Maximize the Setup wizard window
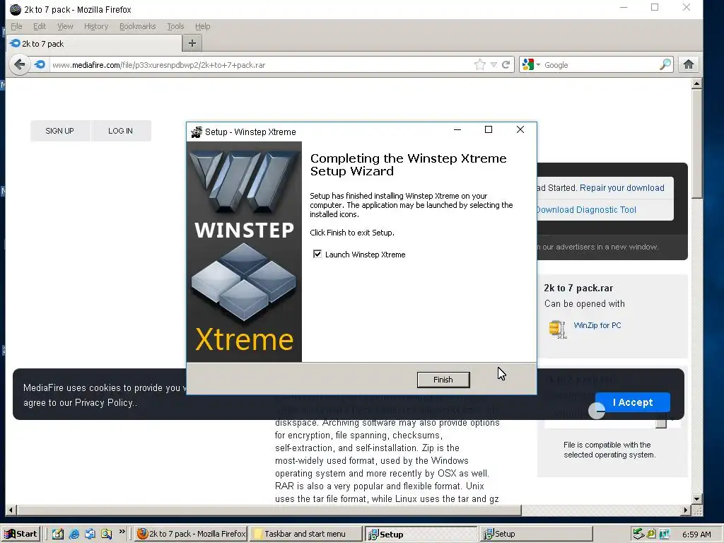Viewport: 724px width, 543px height. point(489,130)
